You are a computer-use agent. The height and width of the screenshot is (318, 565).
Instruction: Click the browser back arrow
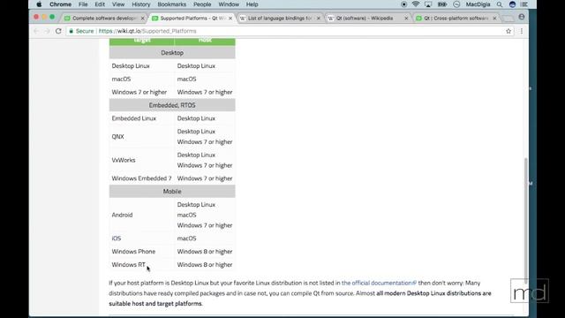pos(36,32)
